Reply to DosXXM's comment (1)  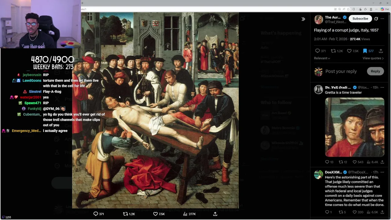[327, 212]
